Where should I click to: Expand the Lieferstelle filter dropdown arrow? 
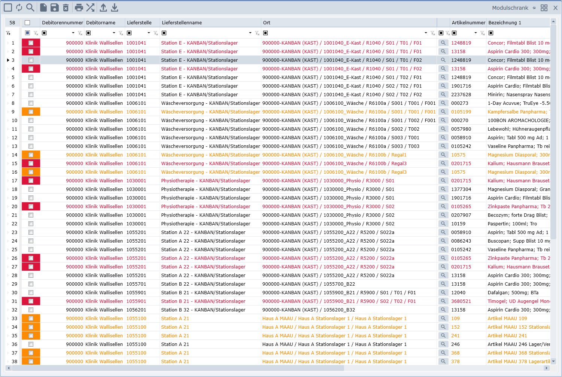point(149,33)
